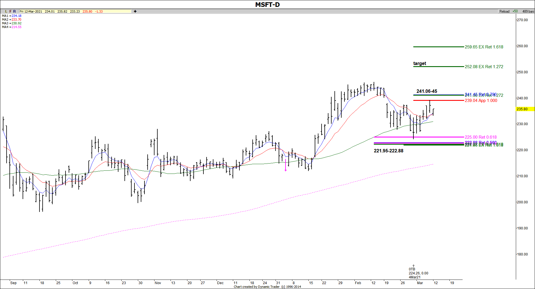Click the 241.06-45 zone annotation

click(x=427, y=91)
